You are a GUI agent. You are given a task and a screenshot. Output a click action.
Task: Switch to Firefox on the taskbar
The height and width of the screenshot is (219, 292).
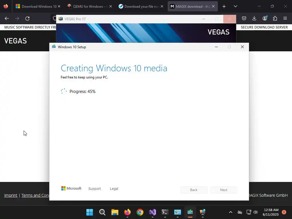[x=127, y=212]
